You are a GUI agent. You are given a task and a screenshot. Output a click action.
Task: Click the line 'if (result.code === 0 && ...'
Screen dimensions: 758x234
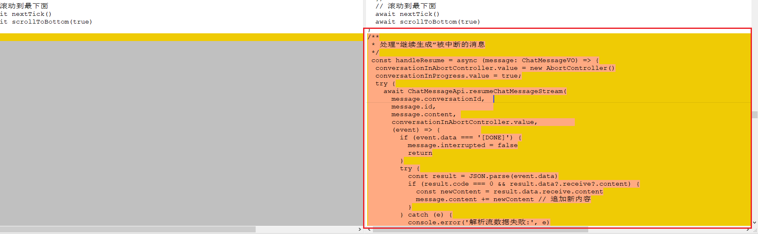[x=524, y=184]
